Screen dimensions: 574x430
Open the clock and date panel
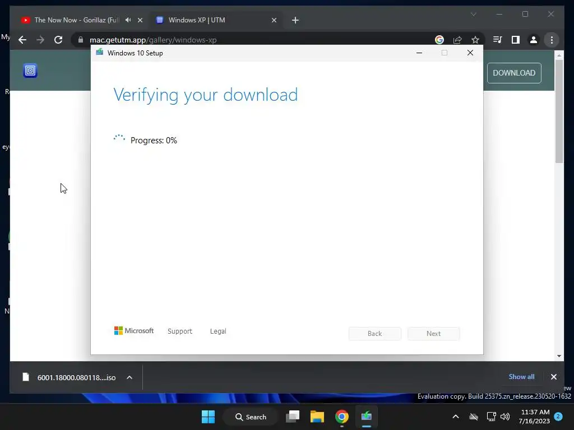pos(534,417)
